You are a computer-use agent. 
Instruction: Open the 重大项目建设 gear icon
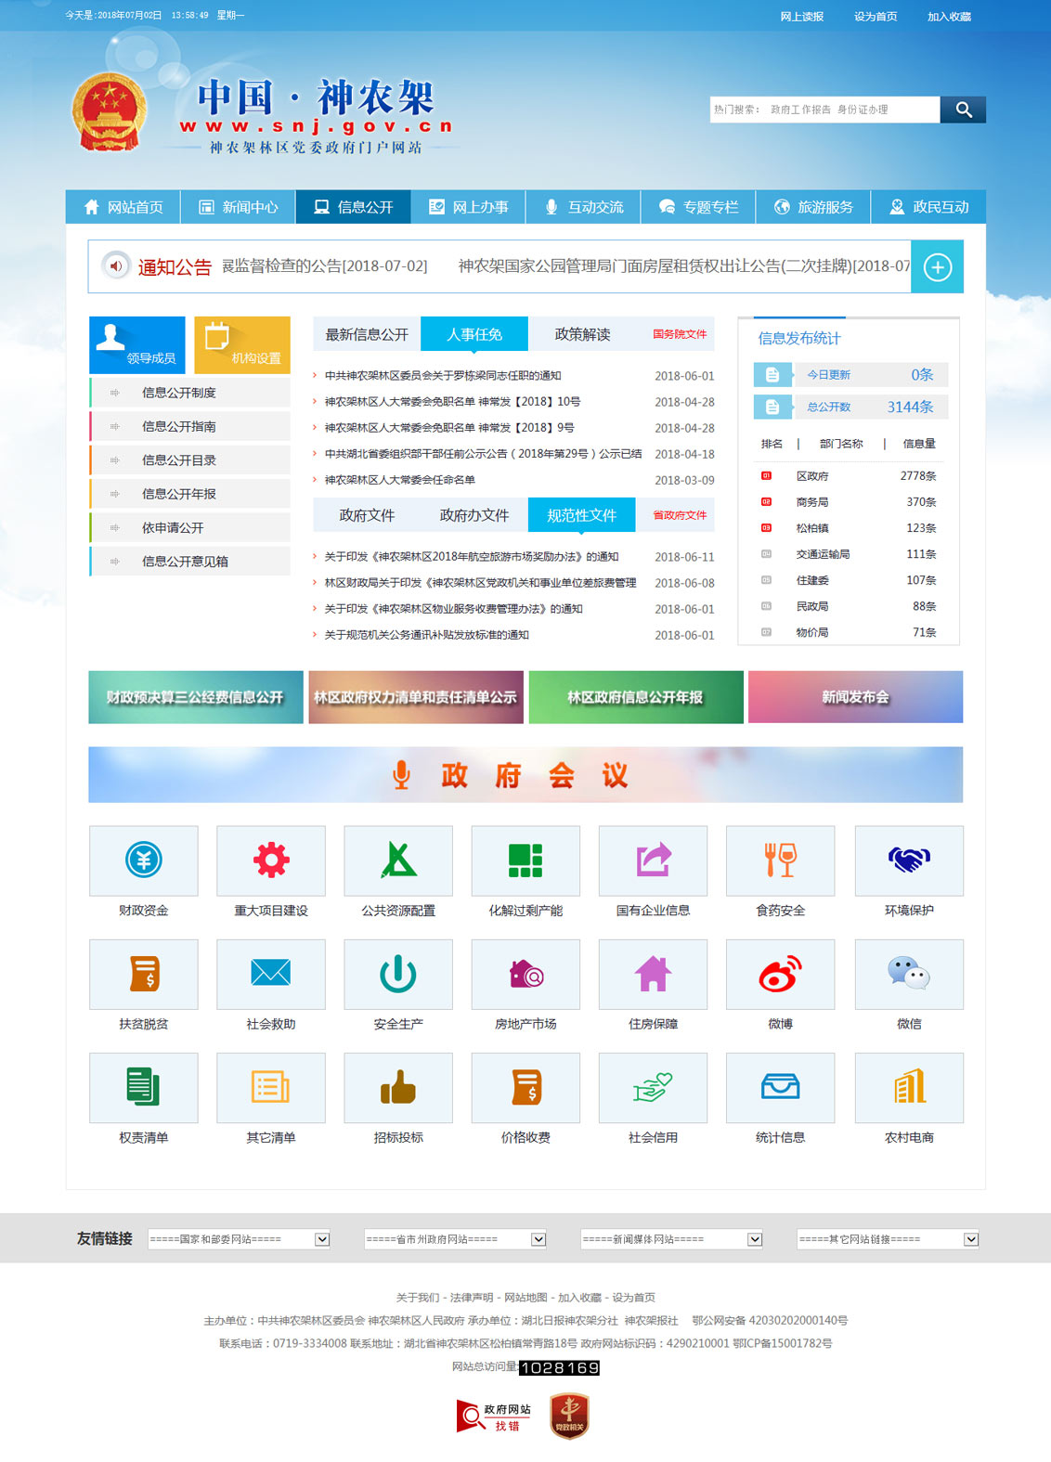(271, 860)
